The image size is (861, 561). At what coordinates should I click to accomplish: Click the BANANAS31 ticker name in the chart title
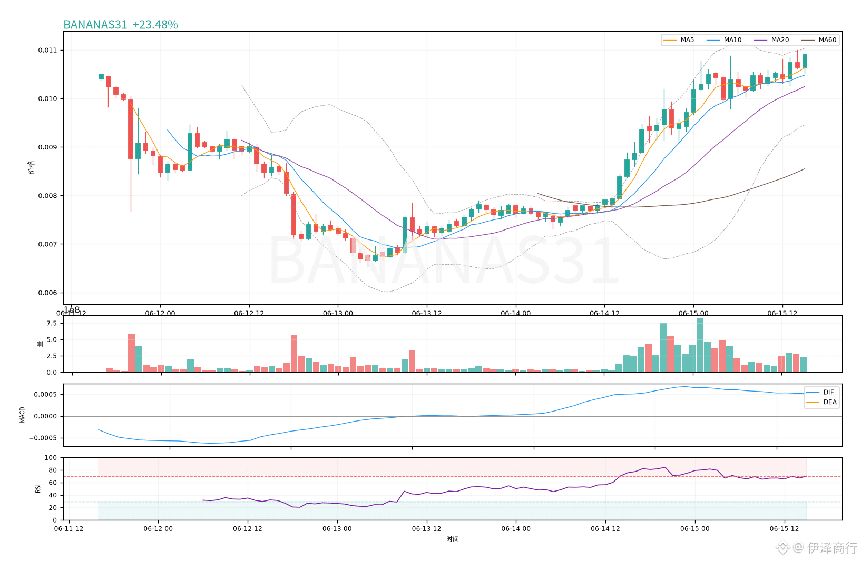[95, 25]
